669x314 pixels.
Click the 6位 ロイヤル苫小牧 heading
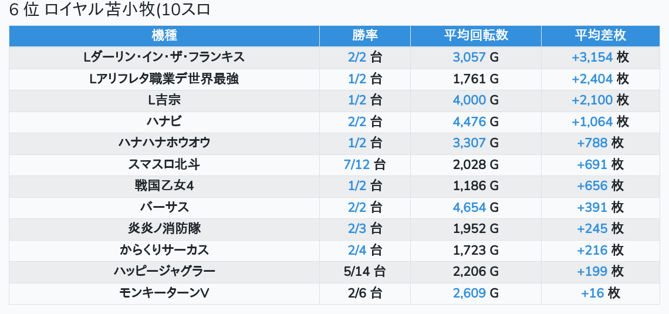click(110, 10)
